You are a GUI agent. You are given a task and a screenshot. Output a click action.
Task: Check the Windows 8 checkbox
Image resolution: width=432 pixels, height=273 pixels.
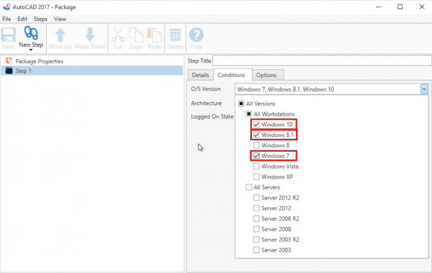pyautogui.click(x=256, y=145)
